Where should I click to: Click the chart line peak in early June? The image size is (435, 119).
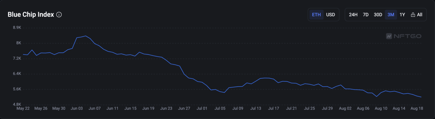pos(86,36)
